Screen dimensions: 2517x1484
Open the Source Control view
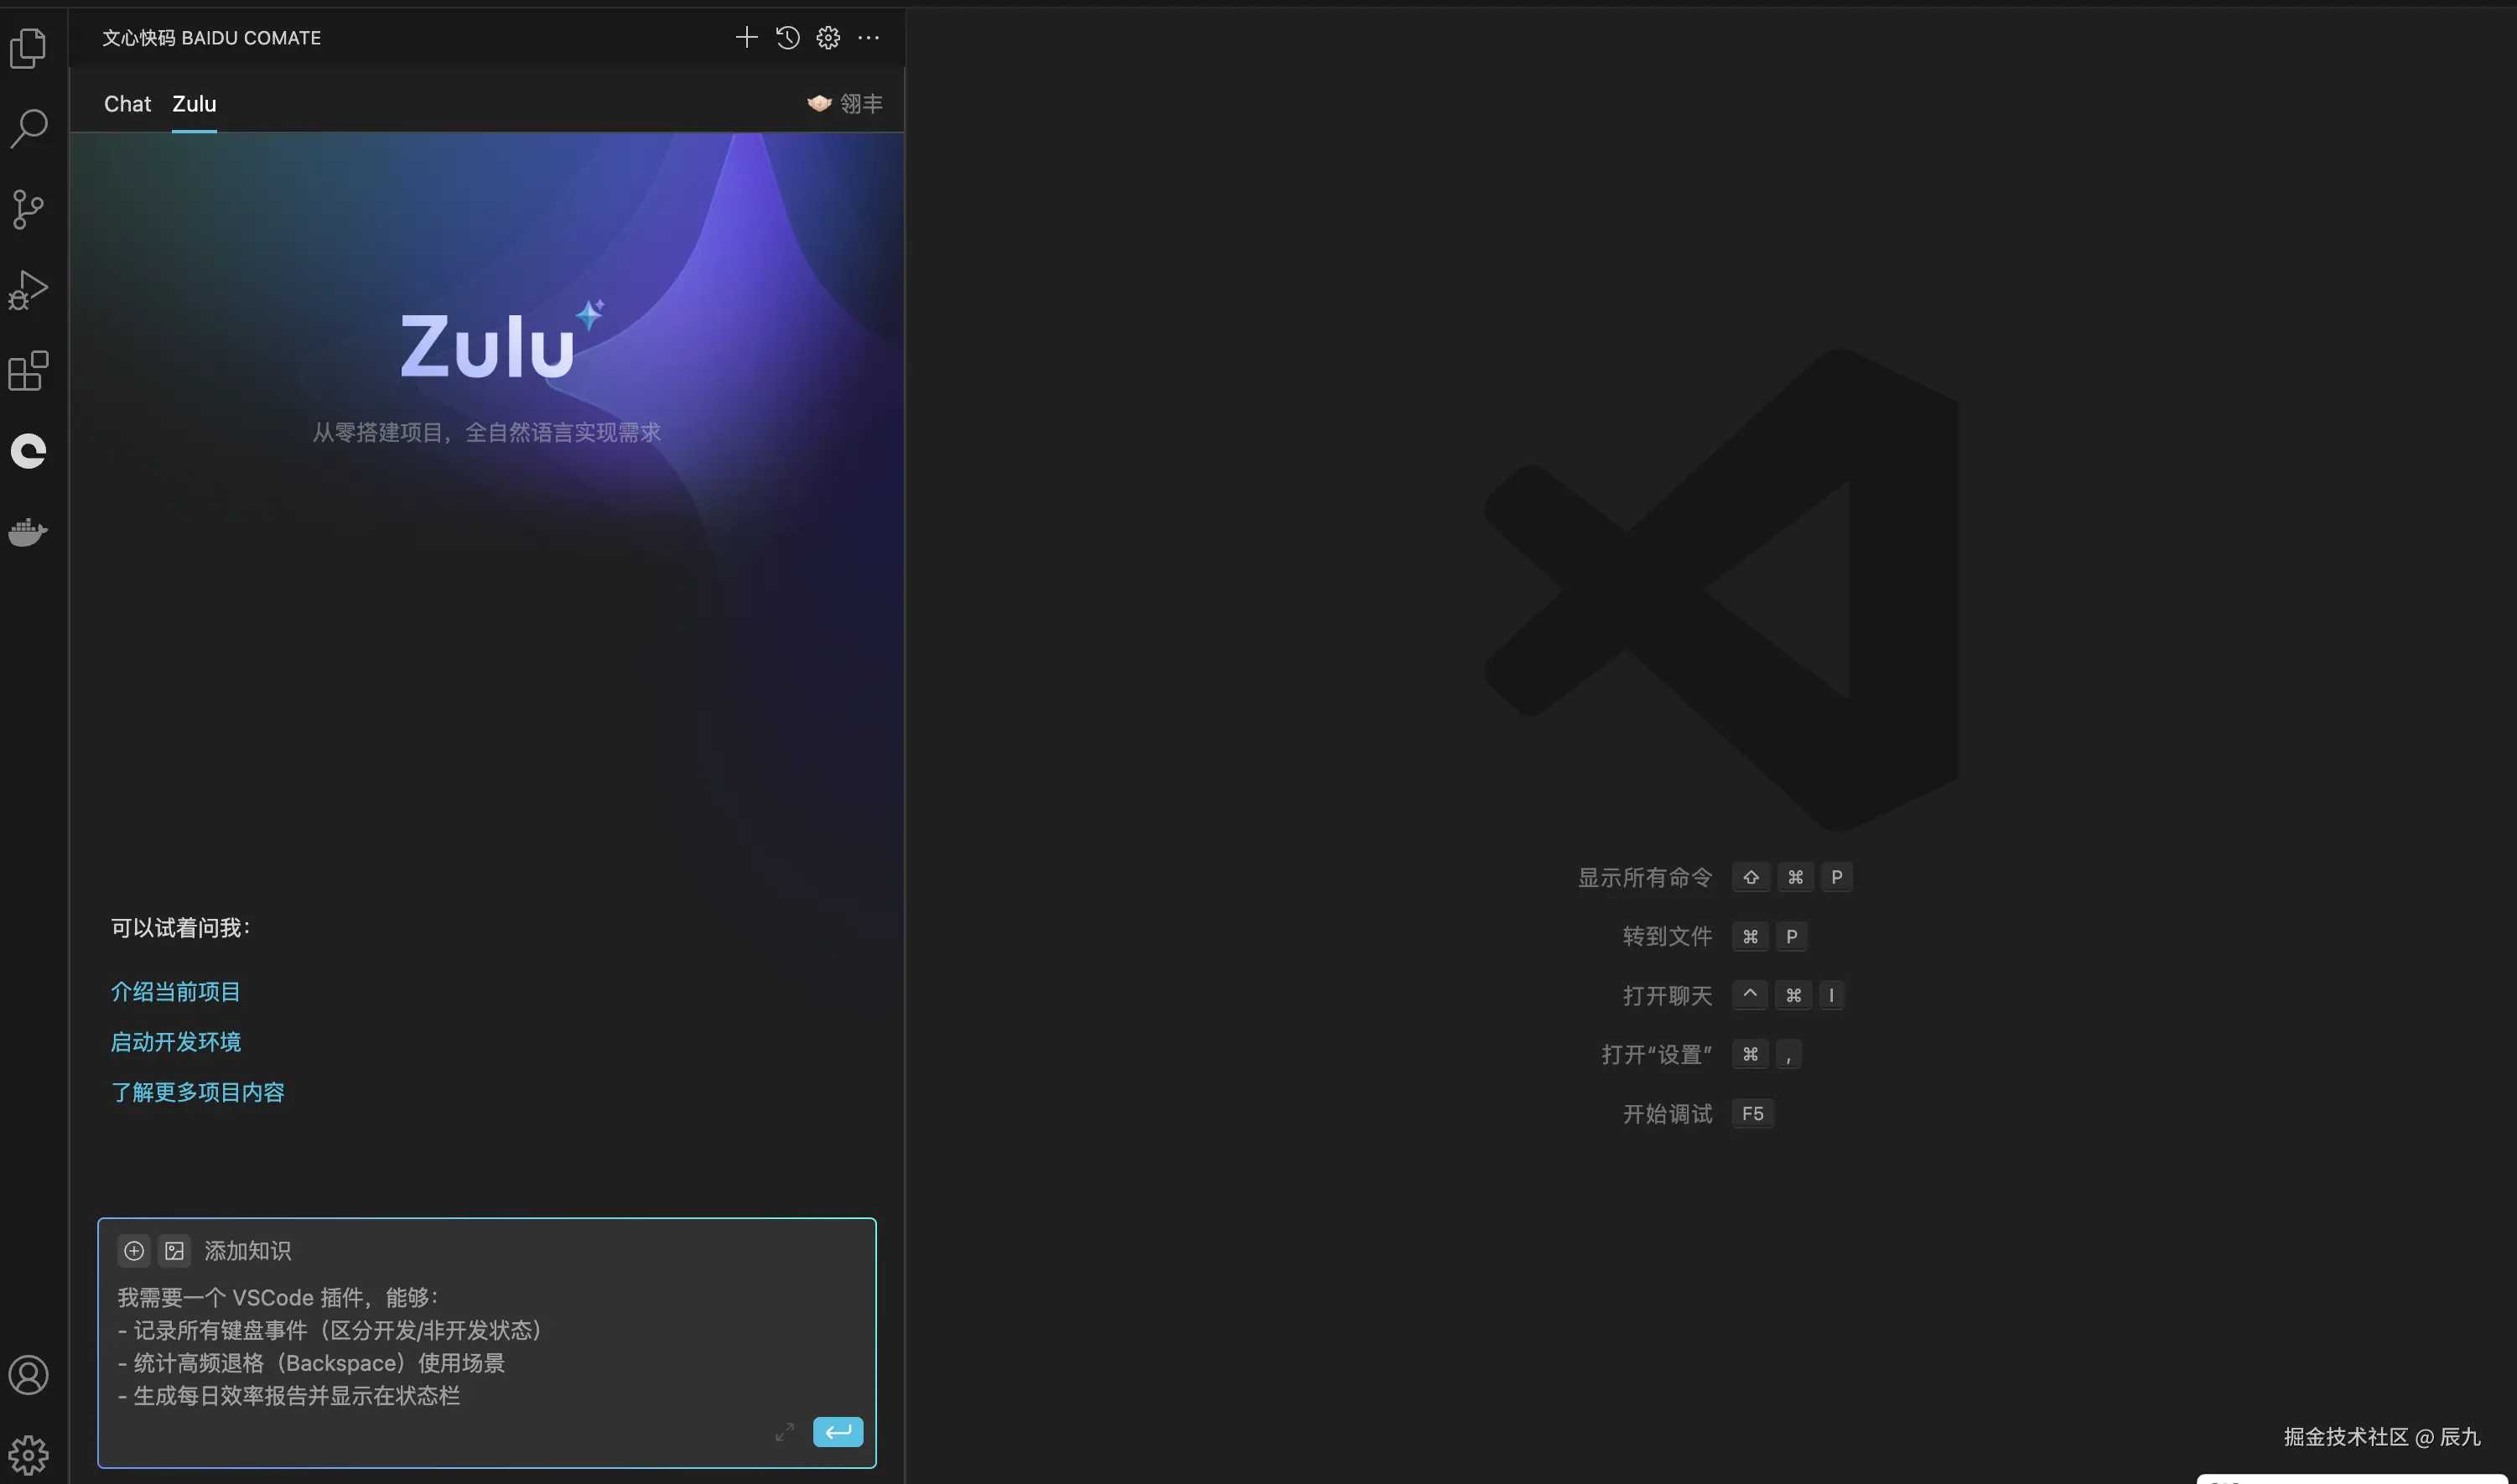[28, 209]
